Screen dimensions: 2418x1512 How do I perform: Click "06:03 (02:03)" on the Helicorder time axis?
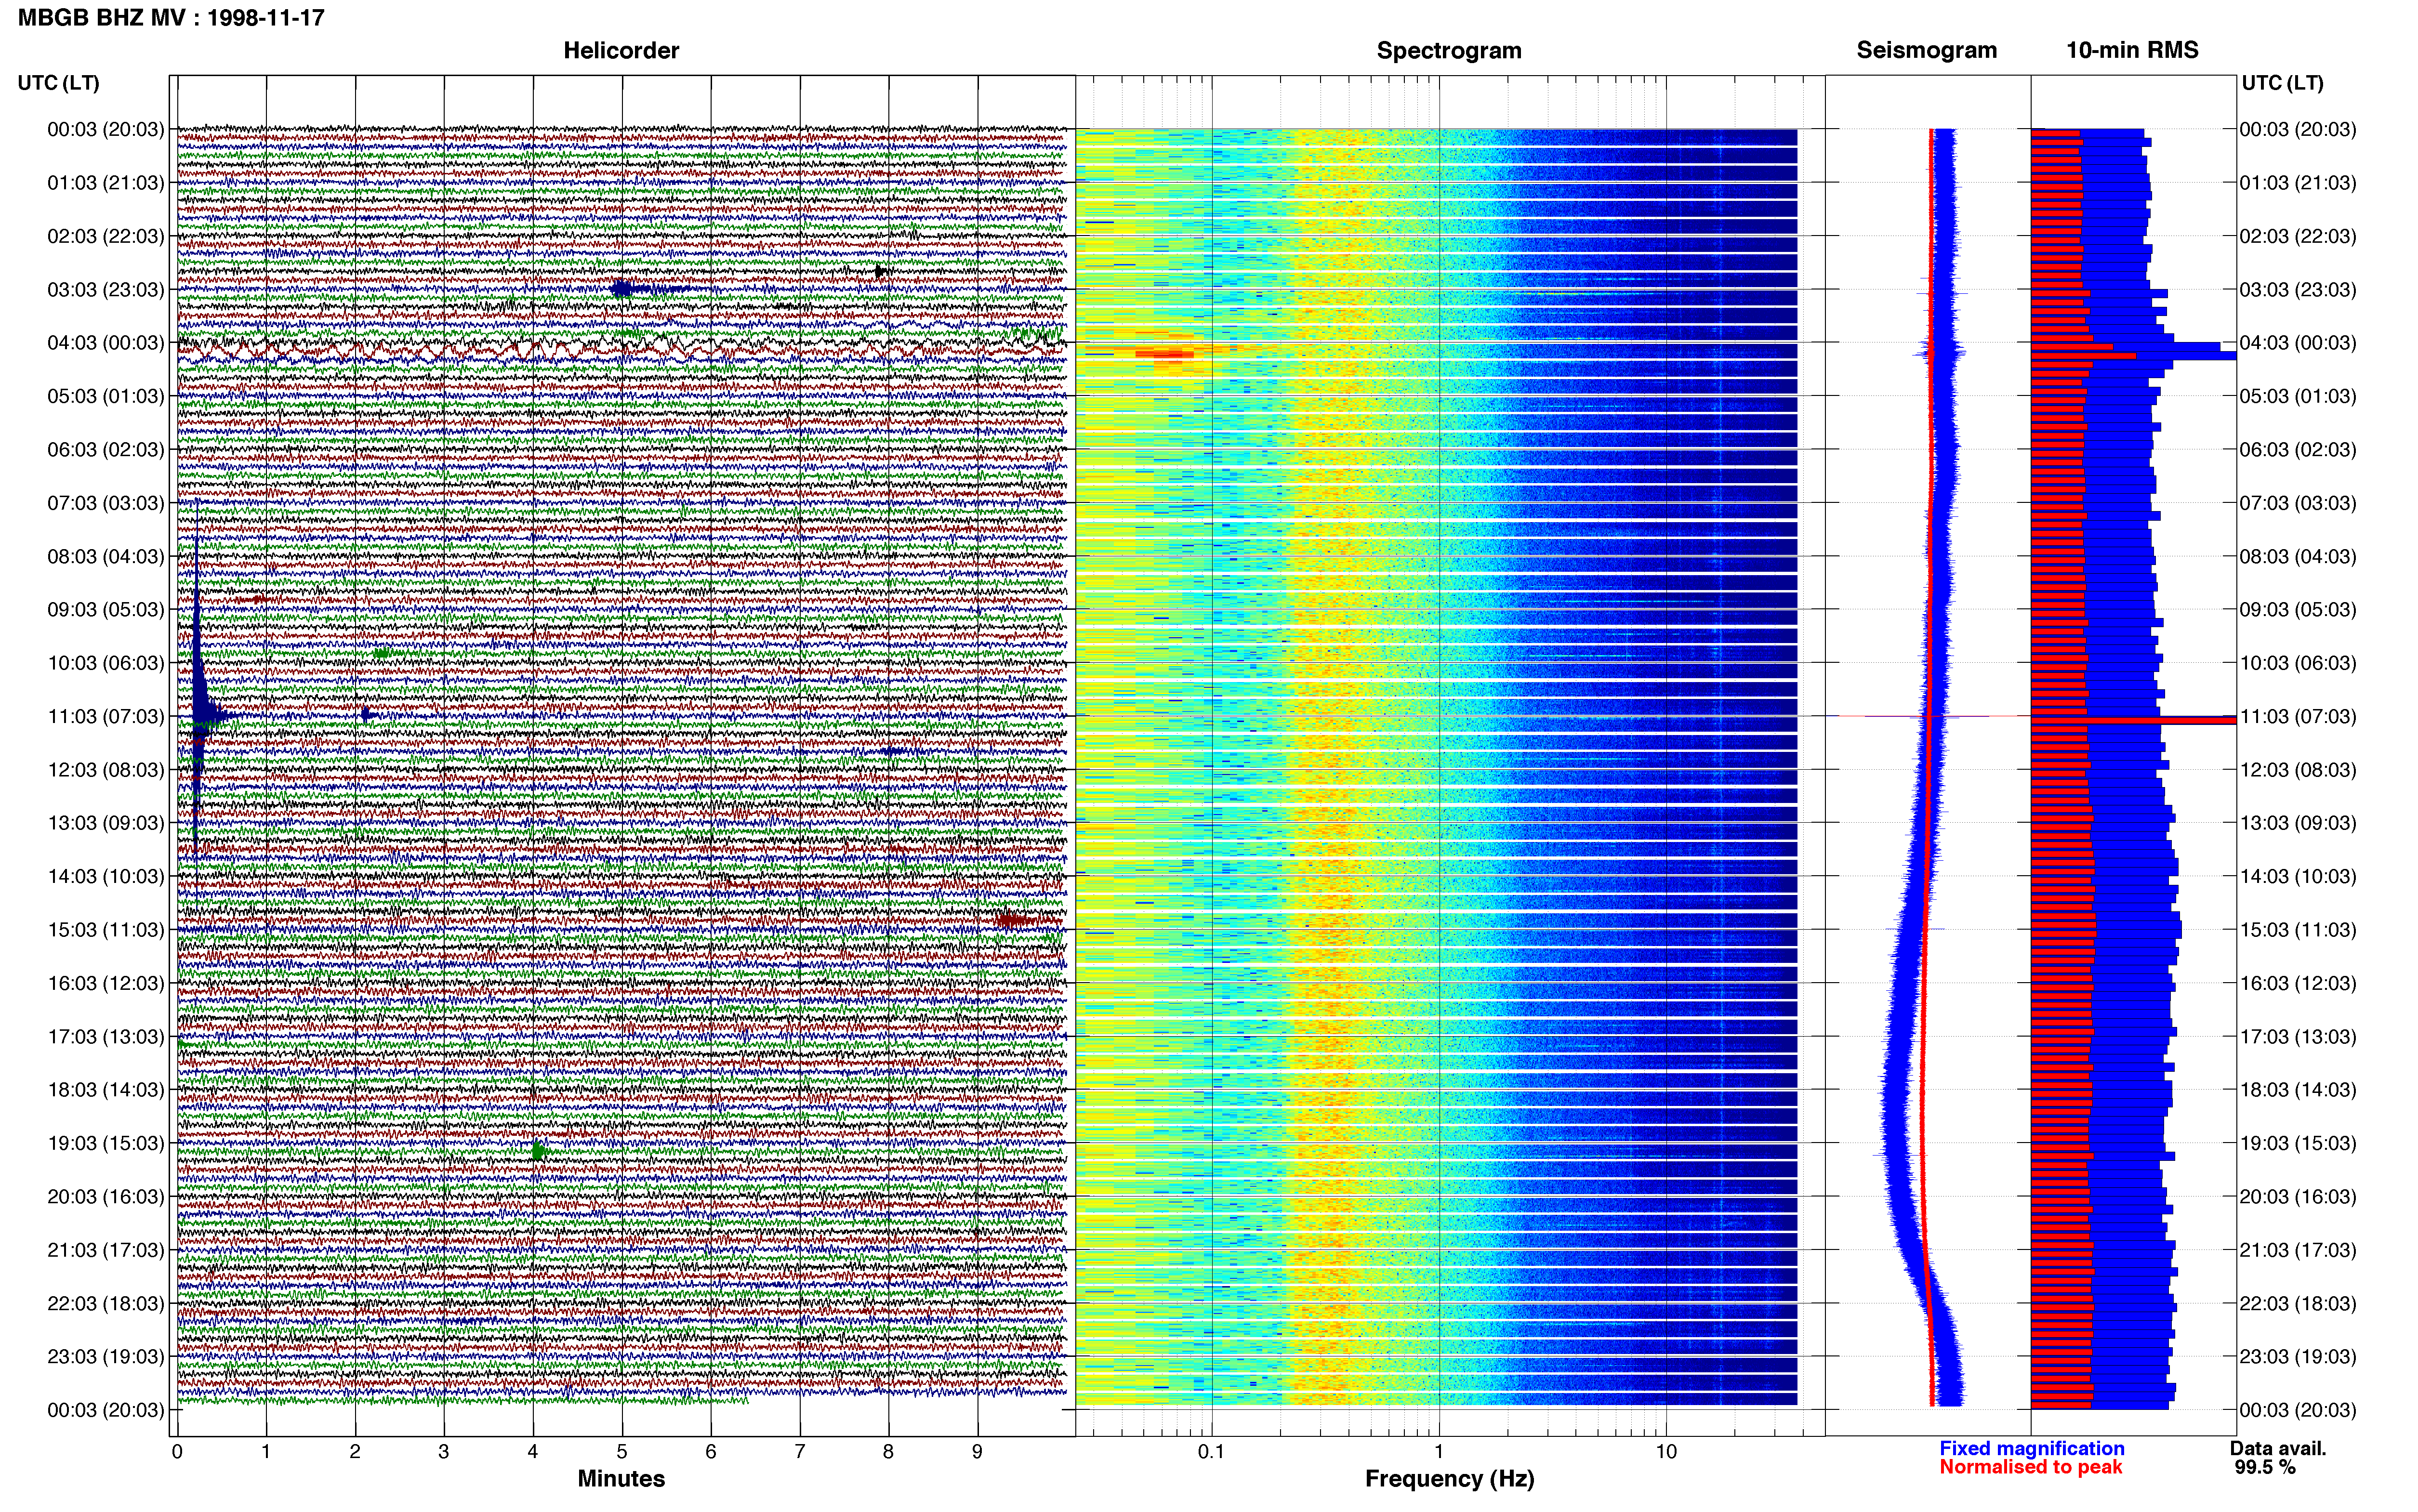point(106,450)
